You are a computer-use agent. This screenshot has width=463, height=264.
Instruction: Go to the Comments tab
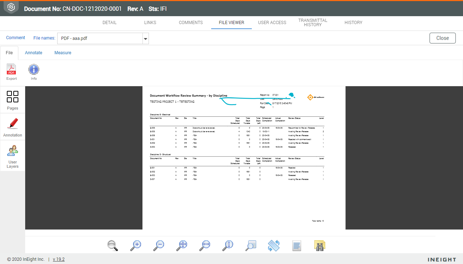tap(191, 23)
